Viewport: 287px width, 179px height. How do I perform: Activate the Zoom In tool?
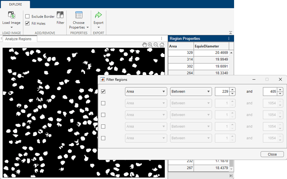click(x=150, y=45)
